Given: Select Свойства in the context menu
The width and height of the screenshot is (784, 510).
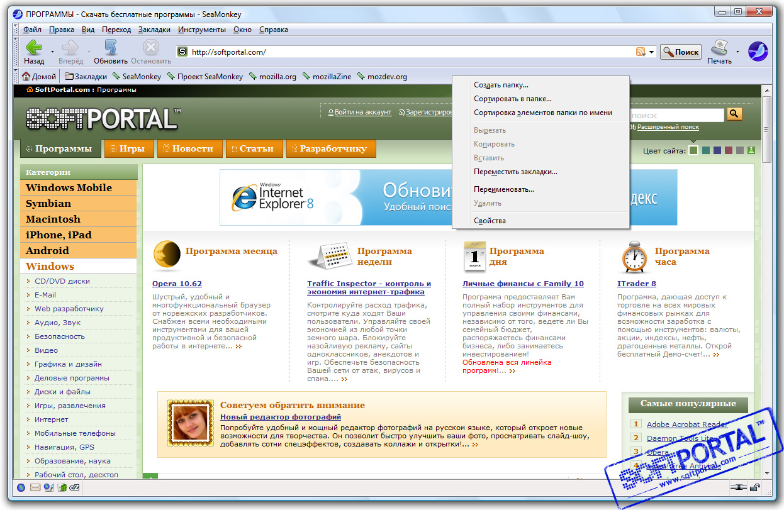Looking at the screenshot, I should [540, 221].
